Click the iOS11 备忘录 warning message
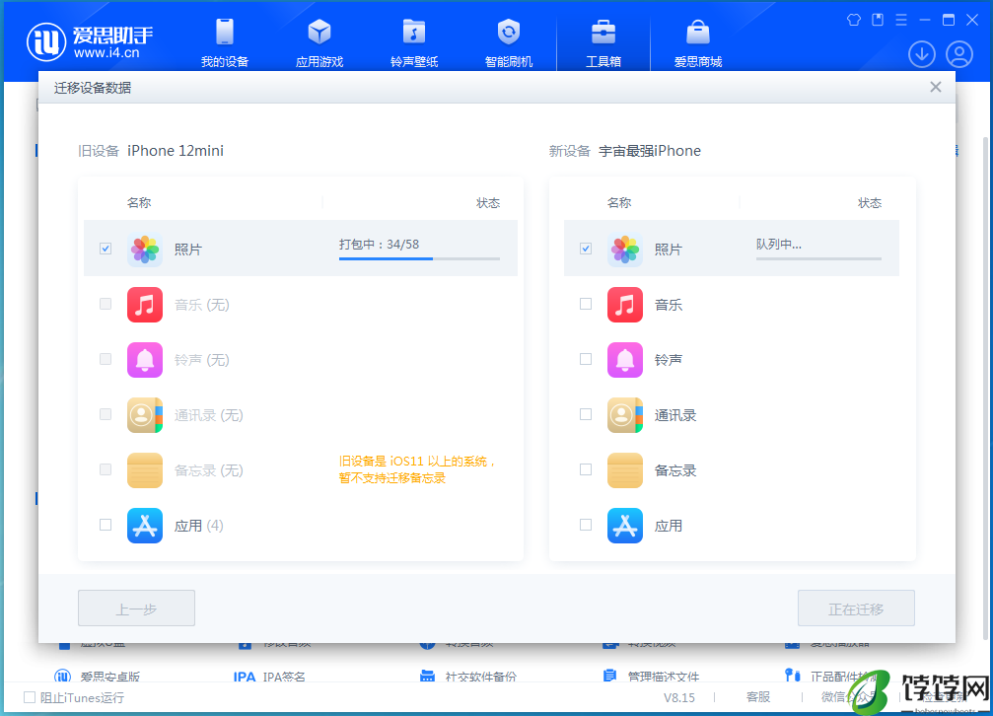 point(417,469)
